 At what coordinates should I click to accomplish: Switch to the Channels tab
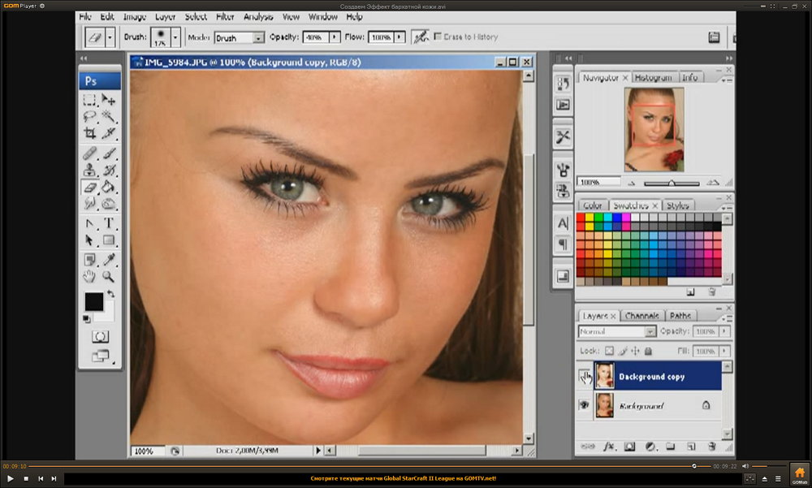tap(642, 316)
